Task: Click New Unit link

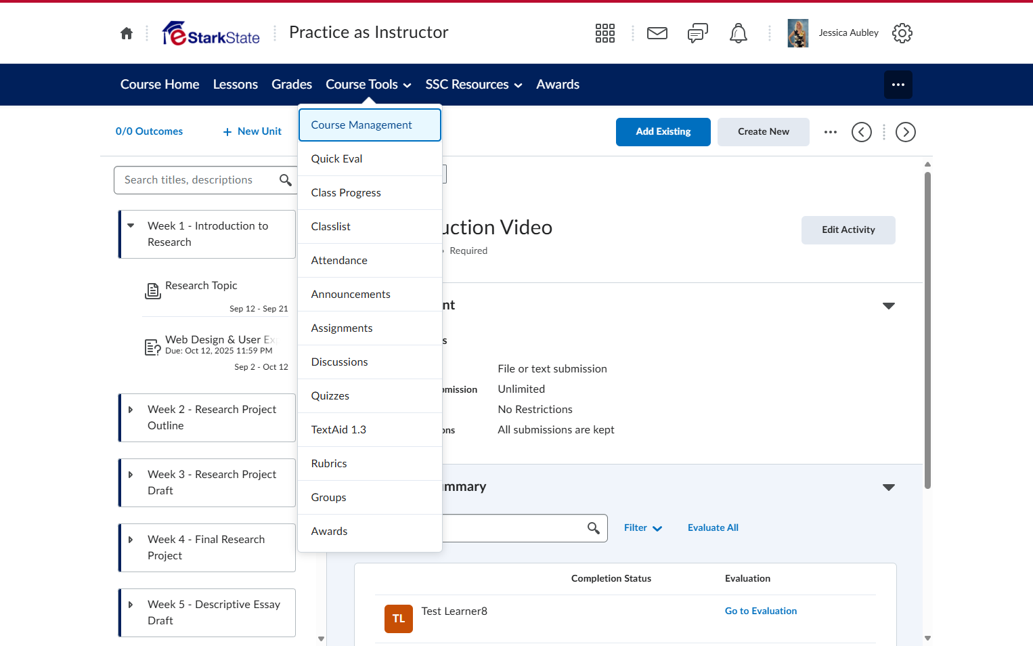Action: click(252, 131)
